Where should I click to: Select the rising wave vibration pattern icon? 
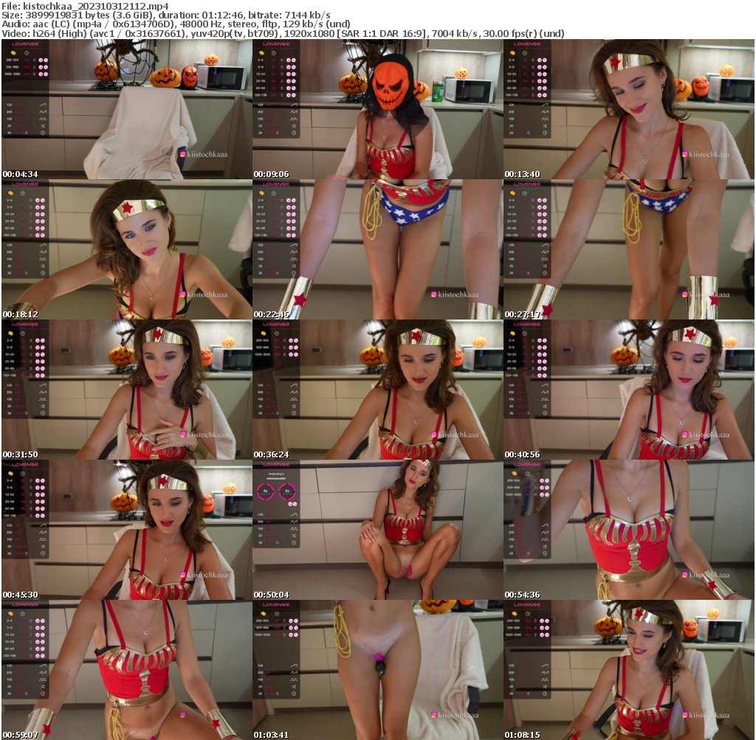(42, 104)
